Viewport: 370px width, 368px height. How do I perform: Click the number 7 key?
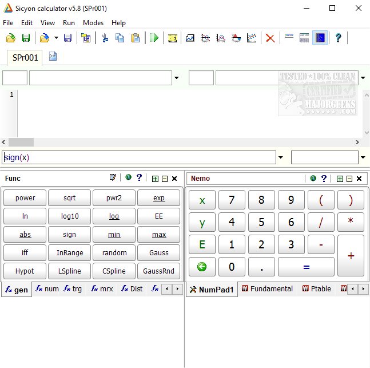pyautogui.click(x=232, y=200)
